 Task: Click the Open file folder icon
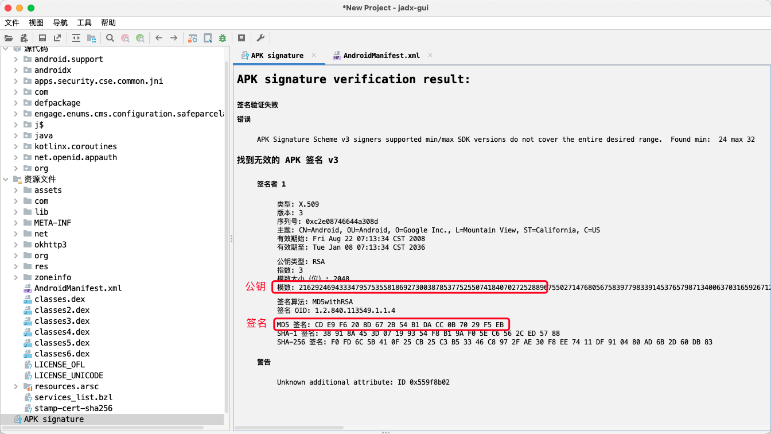[9, 38]
